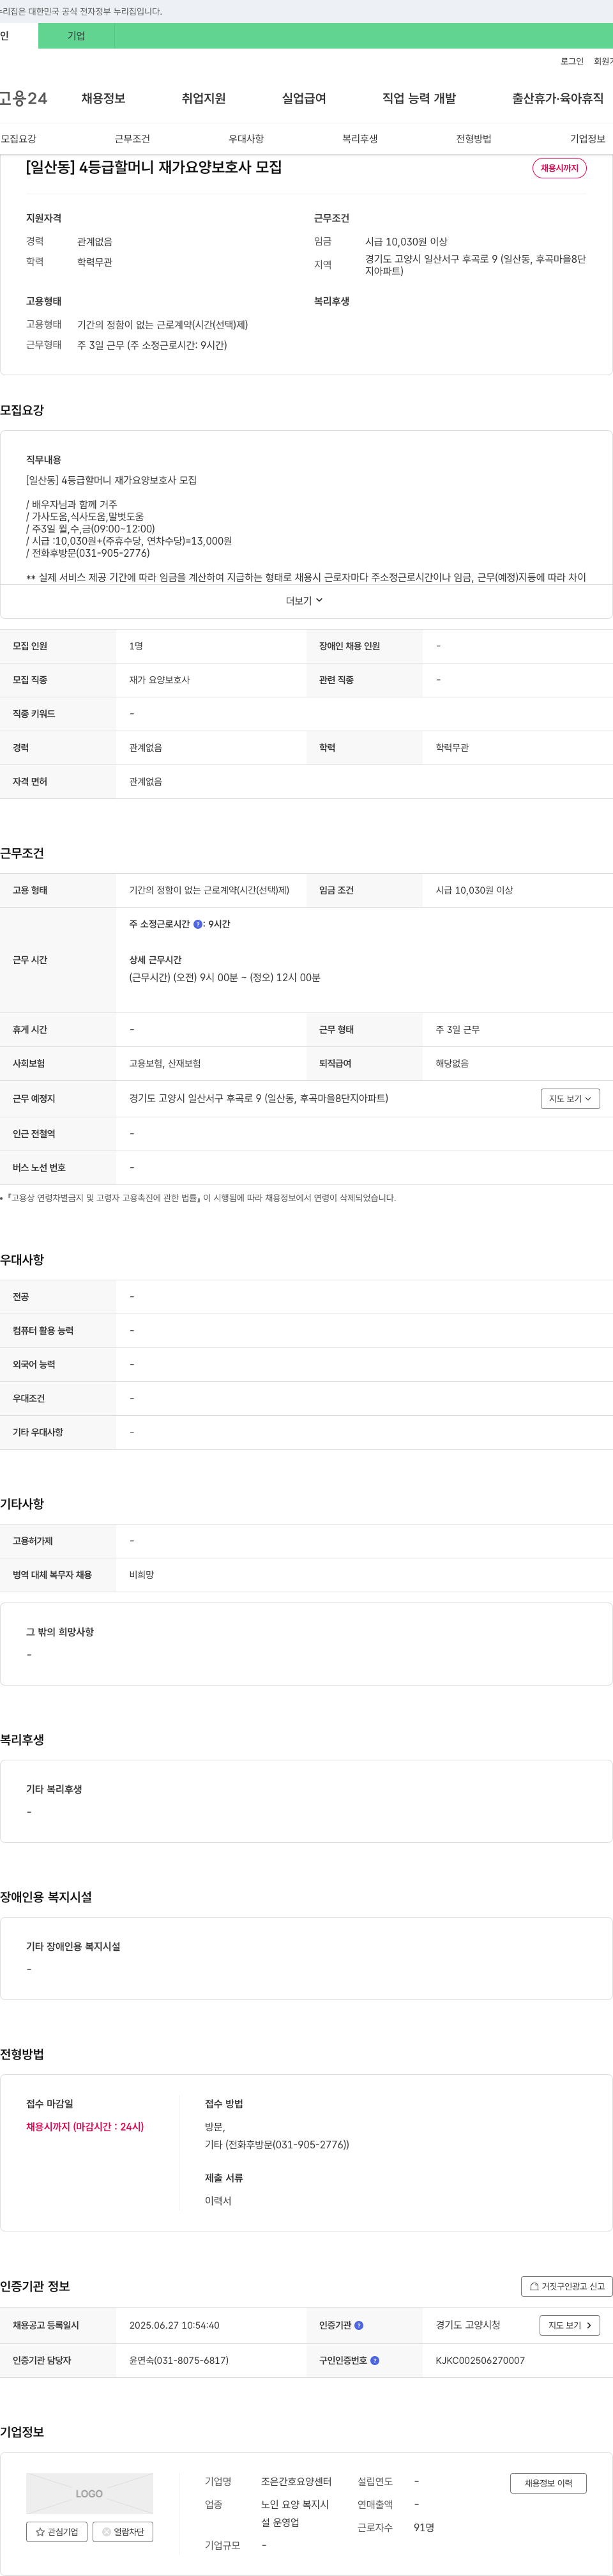The height and width of the screenshot is (2576, 613).
Task: Open the 취업지원 menu
Action: pos(204,98)
